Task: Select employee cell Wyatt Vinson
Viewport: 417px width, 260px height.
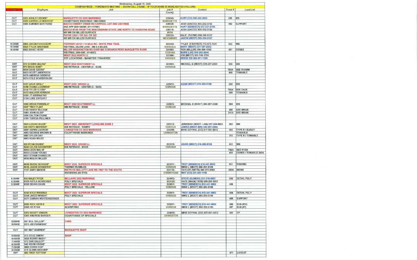Action: click(x=44, y=213)
